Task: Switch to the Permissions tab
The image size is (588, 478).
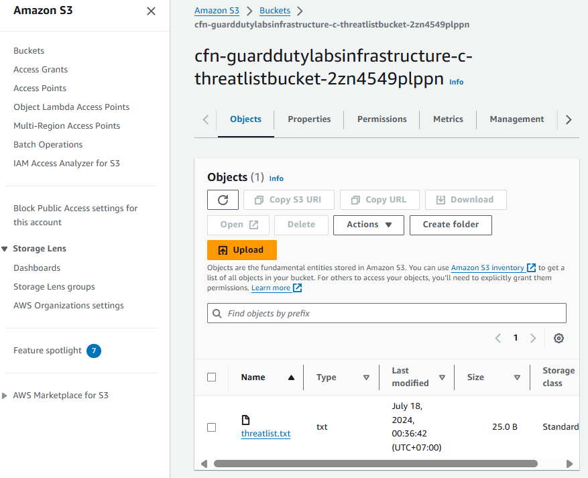Action: [x=381, y=119]
